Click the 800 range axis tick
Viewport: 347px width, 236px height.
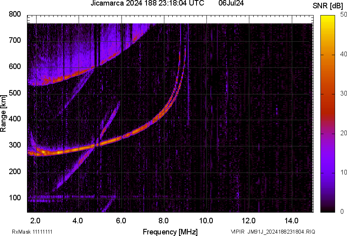15,14
